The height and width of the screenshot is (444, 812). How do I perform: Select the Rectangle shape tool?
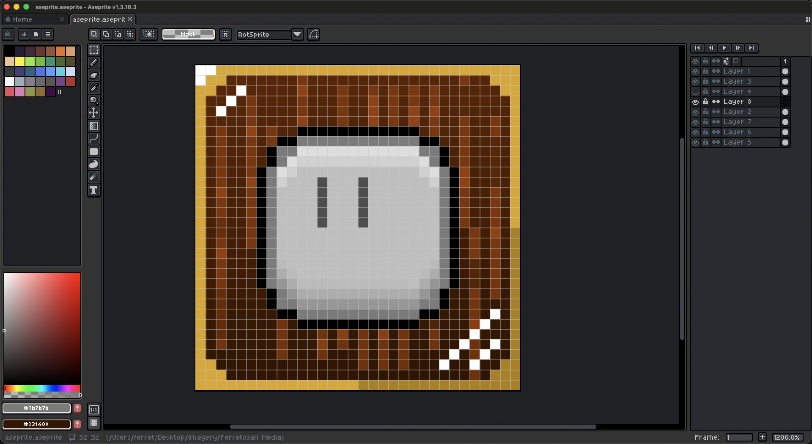point(94,151)
